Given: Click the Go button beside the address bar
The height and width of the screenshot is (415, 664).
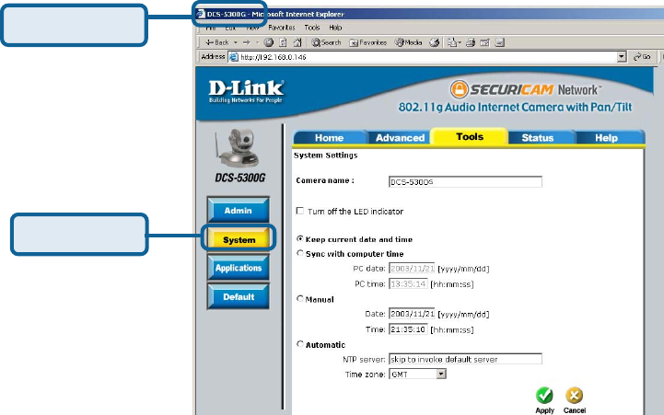Looking at the screenshot, I should (642, 57).
